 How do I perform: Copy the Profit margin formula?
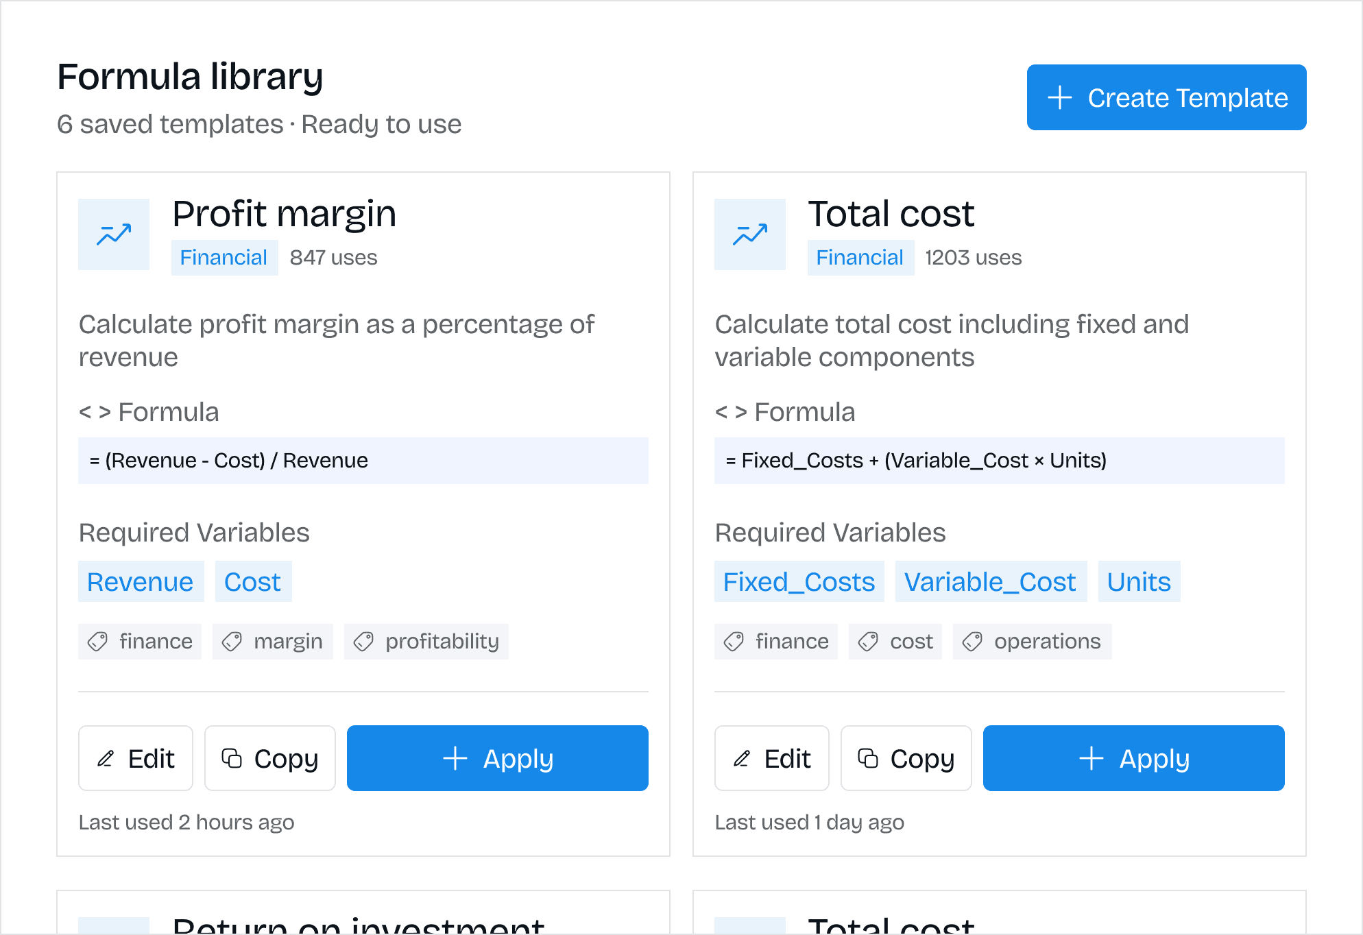[270, 758]
